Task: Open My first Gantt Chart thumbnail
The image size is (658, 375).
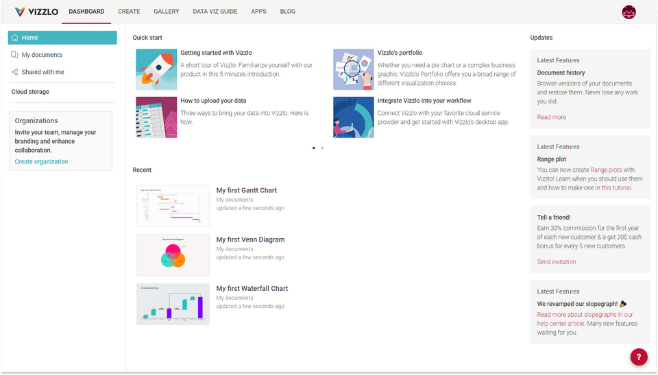Action: click(x=173, y=205)
